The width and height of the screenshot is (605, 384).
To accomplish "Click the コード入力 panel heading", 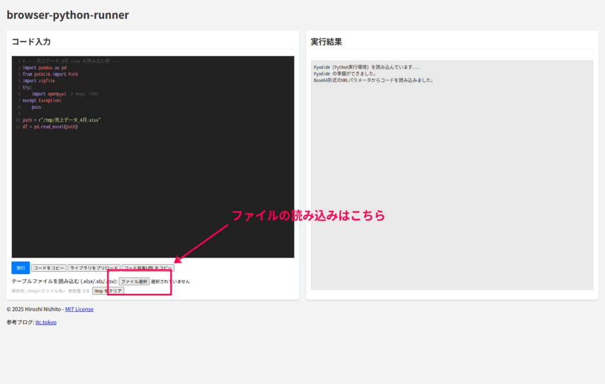I will click(x=31, y=42).
